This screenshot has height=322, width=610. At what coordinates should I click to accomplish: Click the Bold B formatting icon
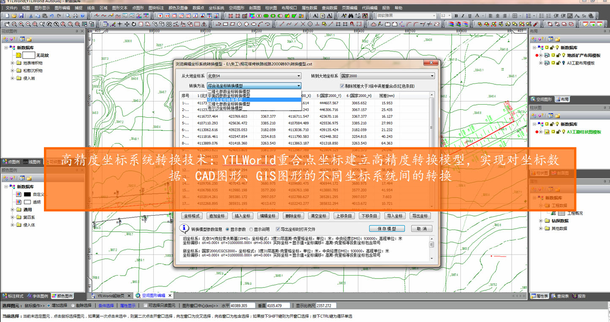tap(456, 16)
